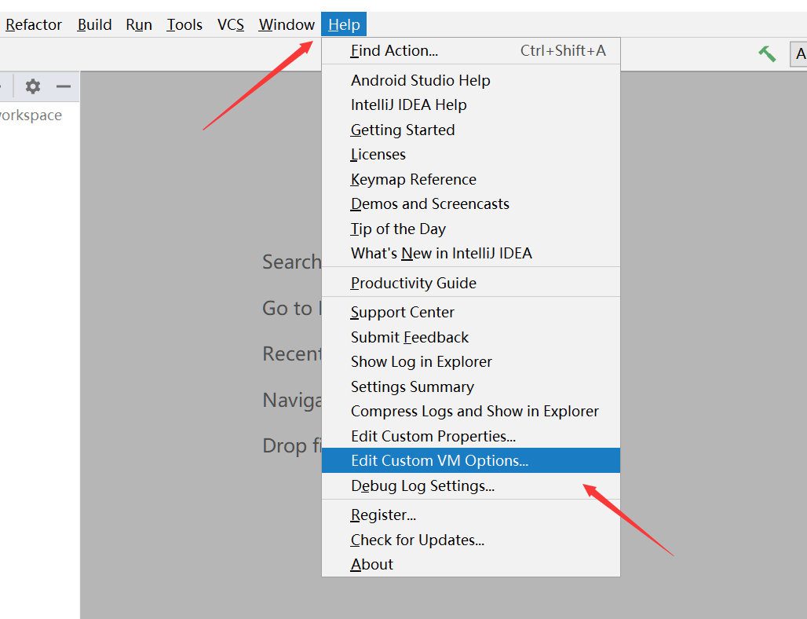Select Show Log in Explorer
807x619 pixels.
[x=421, y=362]
